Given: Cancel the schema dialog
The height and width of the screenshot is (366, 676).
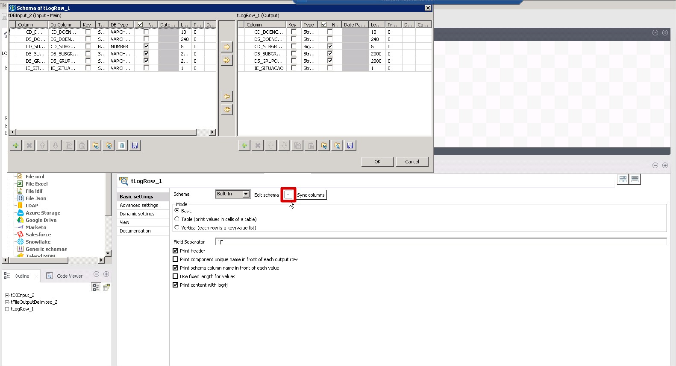Looking at the screenshot, I should [x=412, y=162].
